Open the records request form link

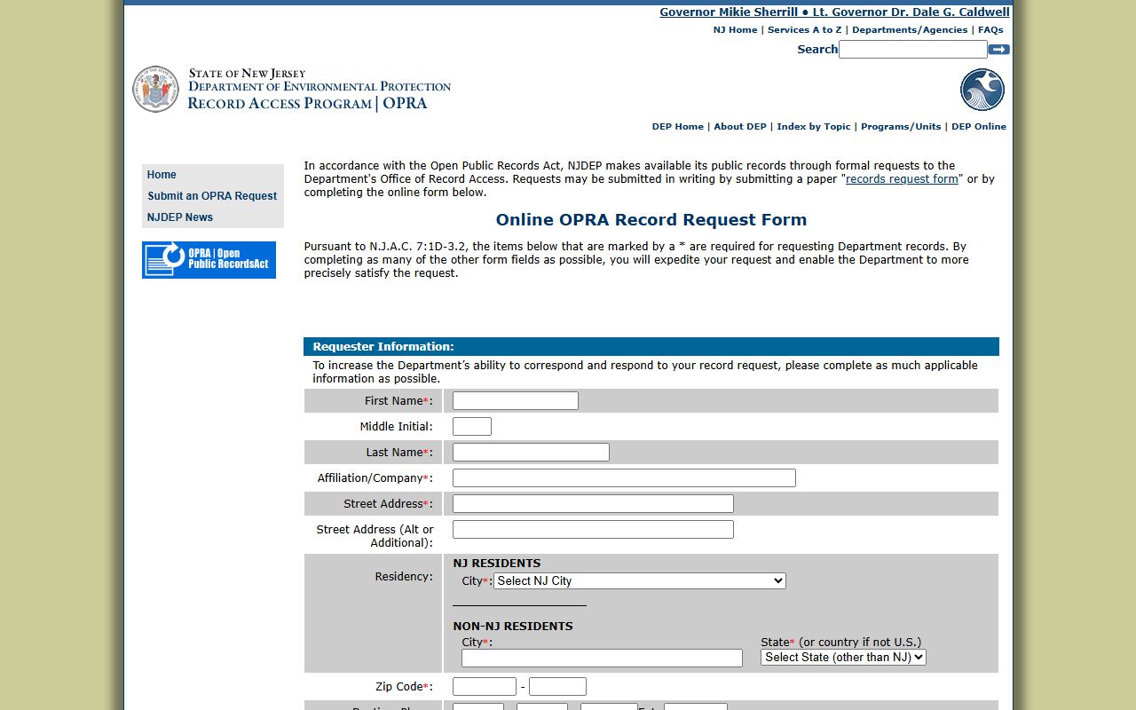tap(902, 179)
